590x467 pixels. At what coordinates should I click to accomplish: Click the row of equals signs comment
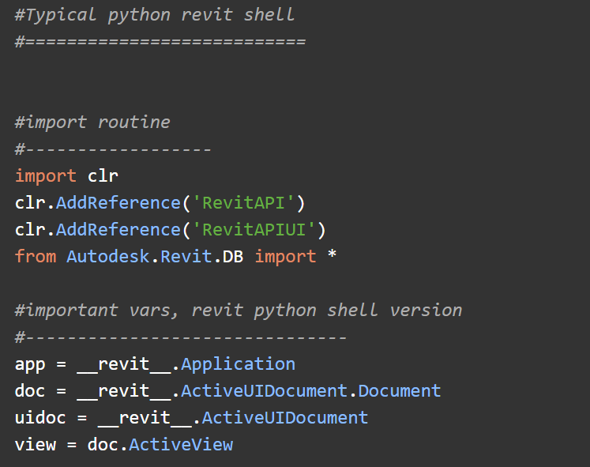(160, 40)
